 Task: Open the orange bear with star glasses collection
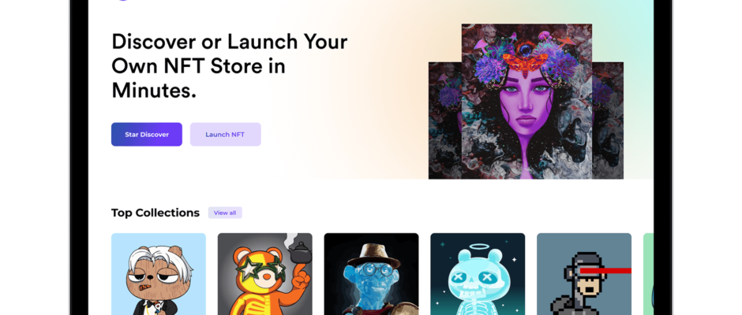tap(265, 274)
